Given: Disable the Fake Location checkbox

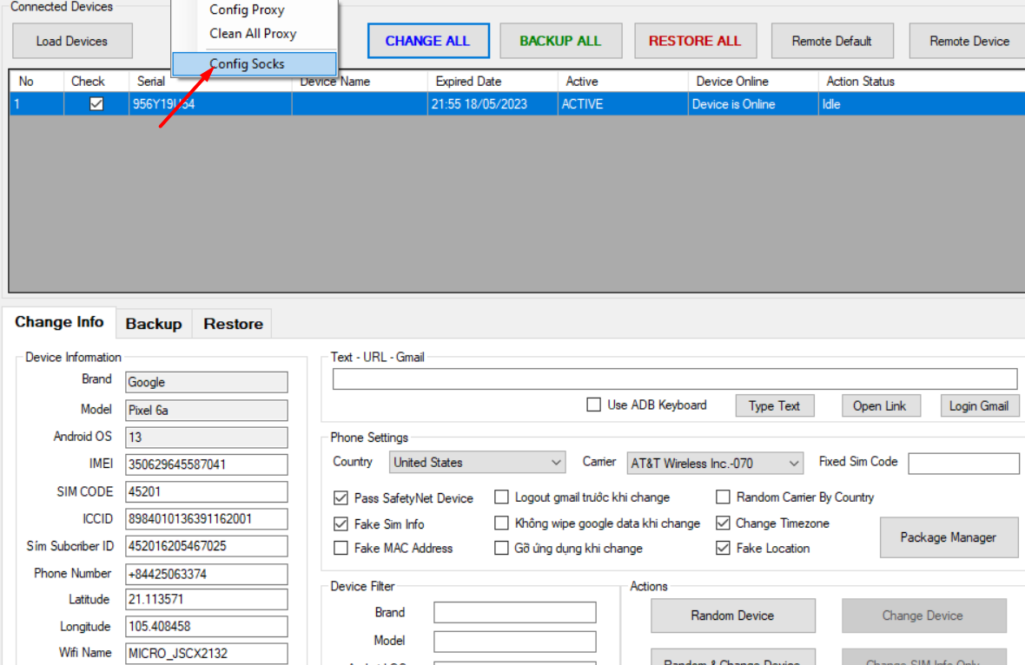Looking at the screenshot, I should coord(723,549).
